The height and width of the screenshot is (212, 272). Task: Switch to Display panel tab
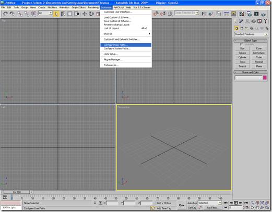click(x=259, y=21)
